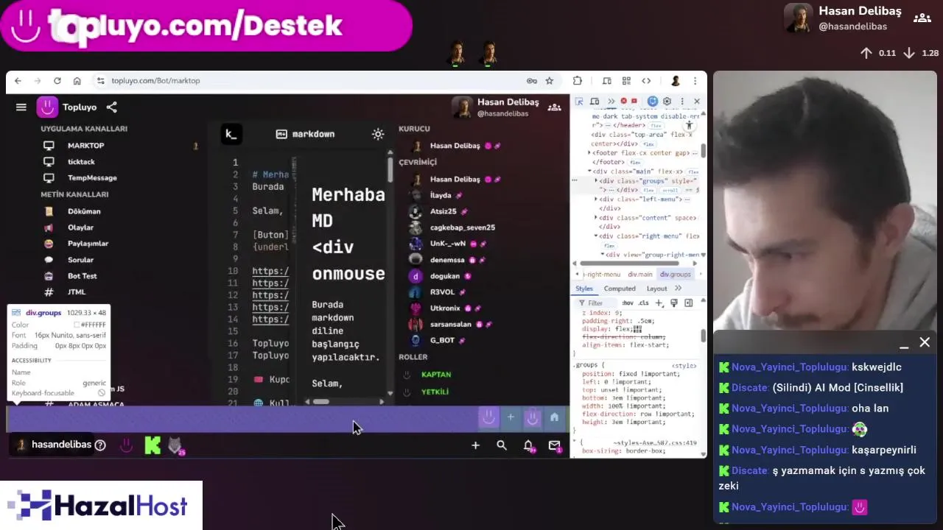This screenshot has height=530, width=943.
Task: Select the markdown tab in editor
Action: coord(306,134)
